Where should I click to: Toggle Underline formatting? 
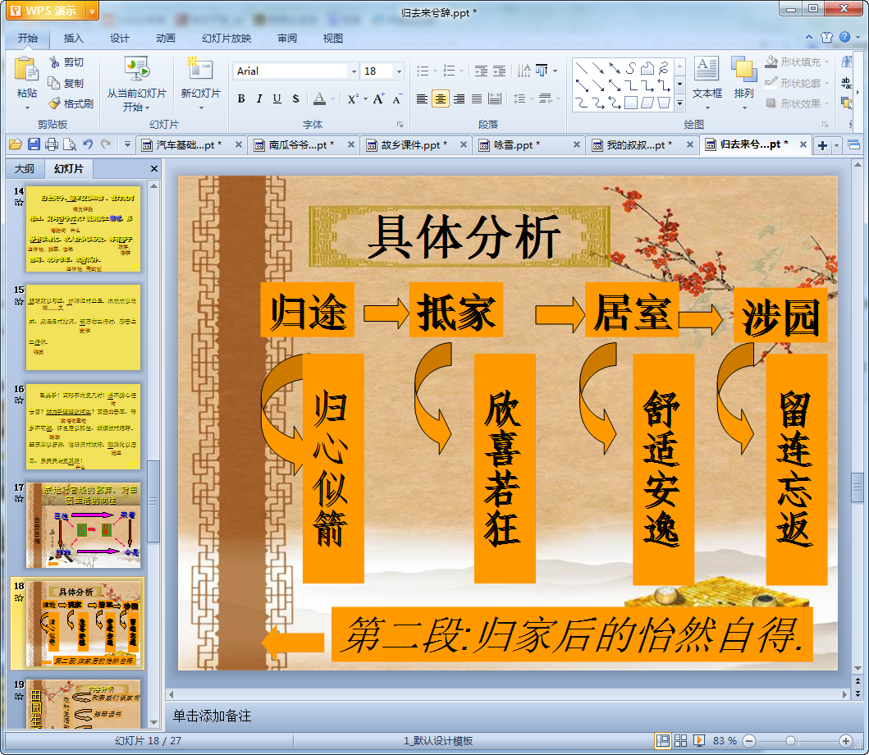[x=277, y=98]
